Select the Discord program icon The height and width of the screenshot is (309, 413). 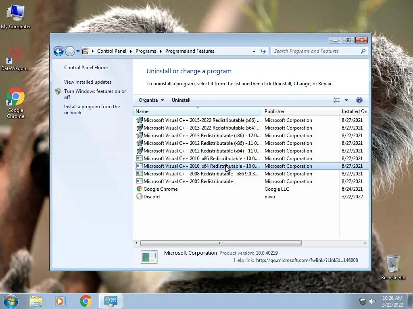pos(139,196)
